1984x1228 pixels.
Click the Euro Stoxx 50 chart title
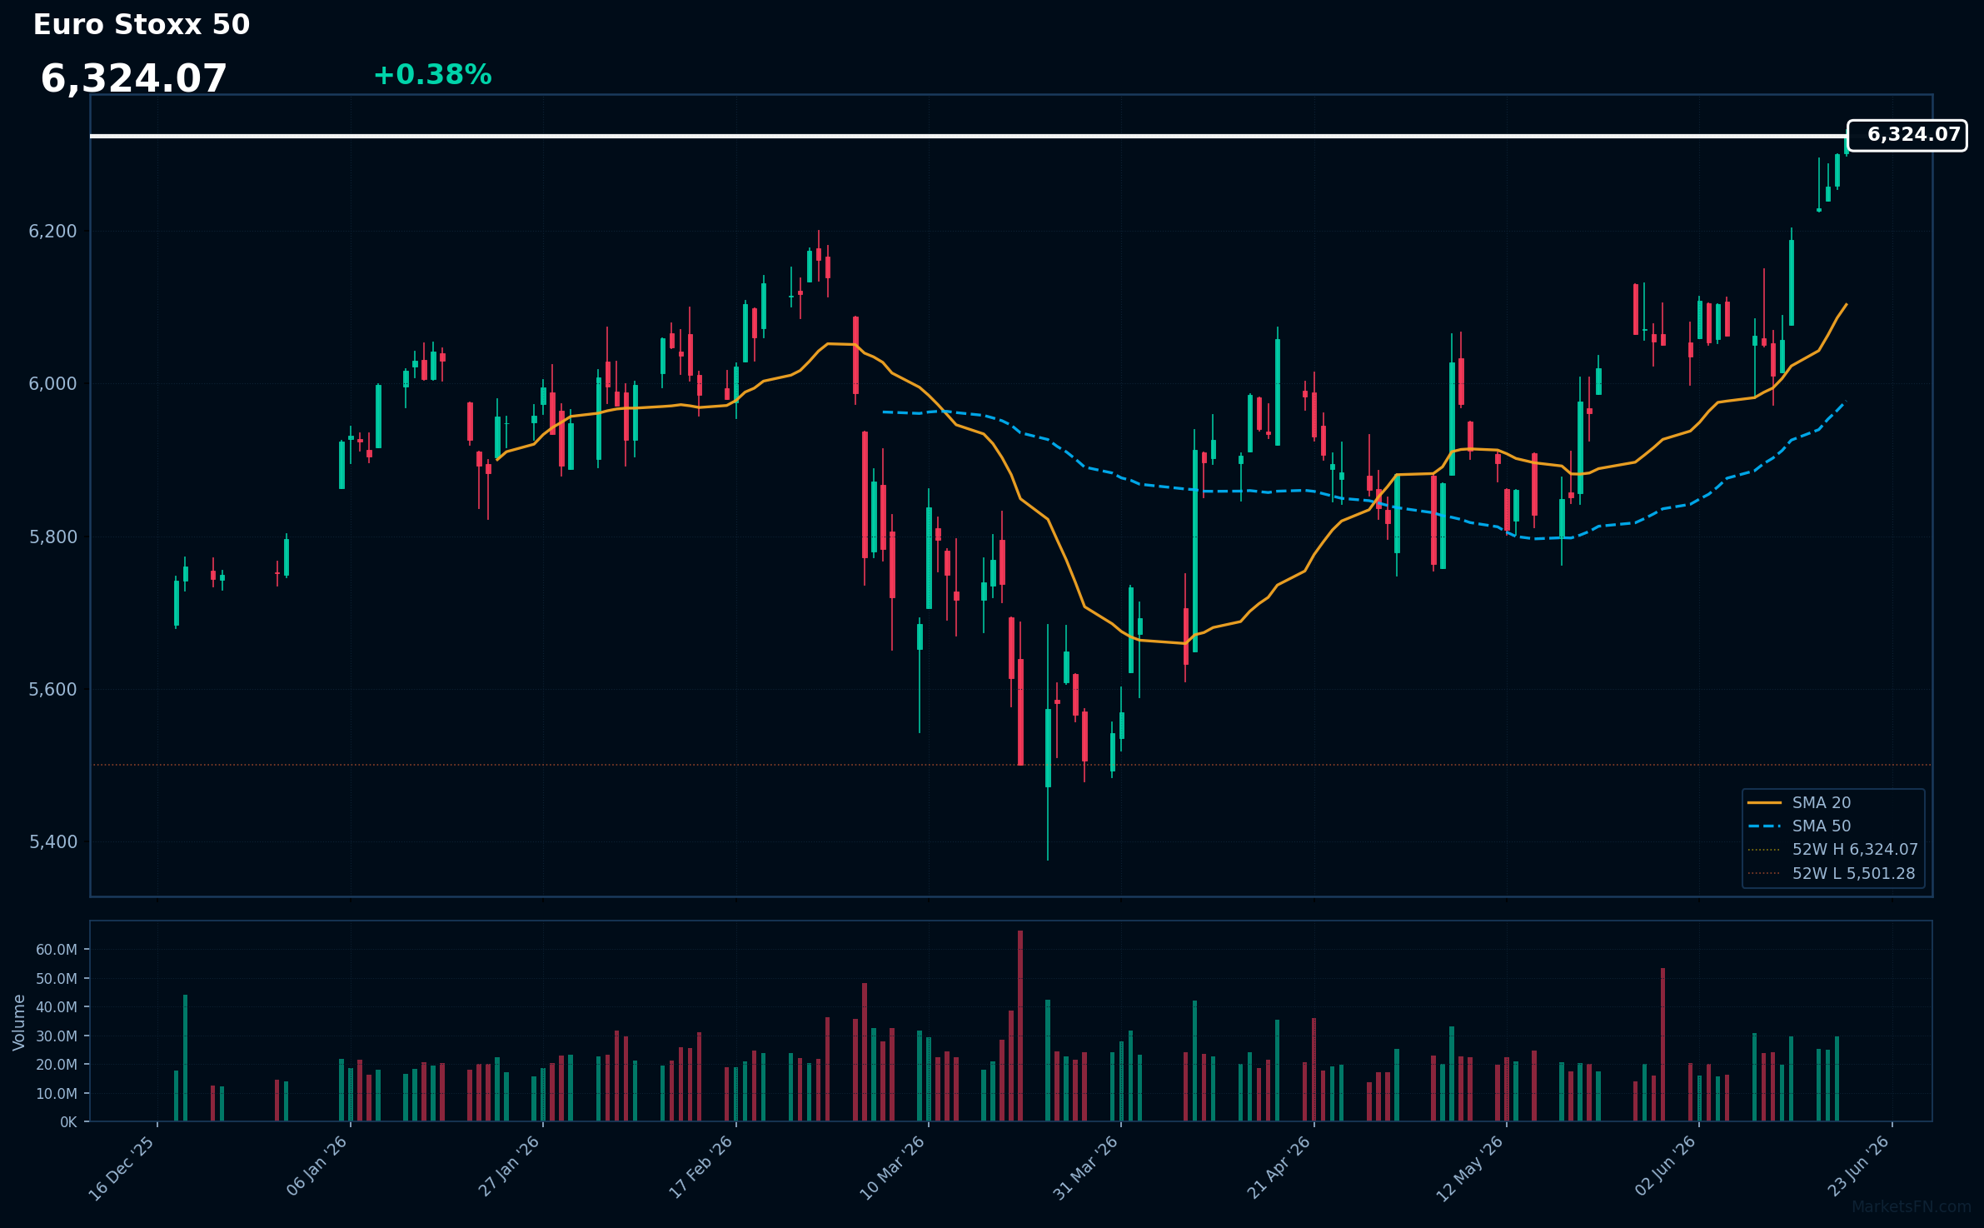(142, 25)
